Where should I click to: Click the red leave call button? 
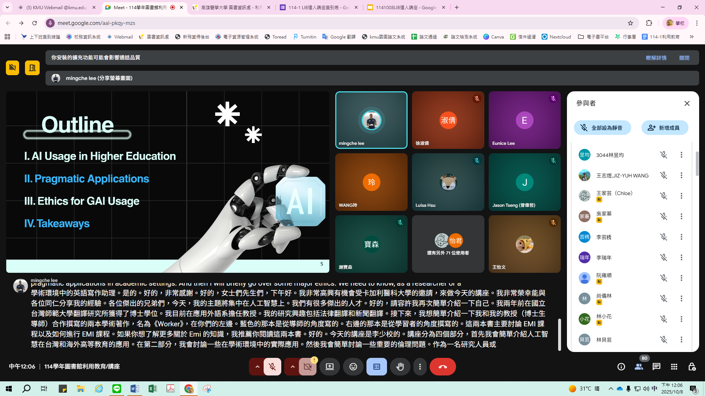442,367
